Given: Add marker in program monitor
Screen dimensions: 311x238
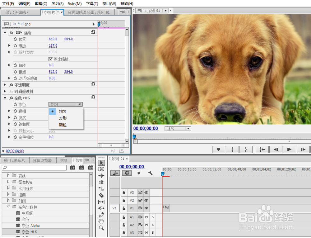Looking at the screenshot, I should pyautogui.click(x=219, y=150).
